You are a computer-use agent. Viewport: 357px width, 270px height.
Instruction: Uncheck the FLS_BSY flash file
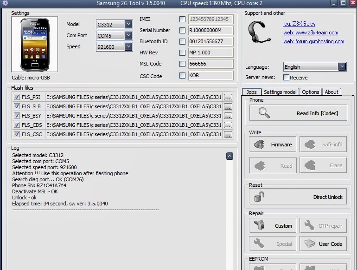coord(17,116)
